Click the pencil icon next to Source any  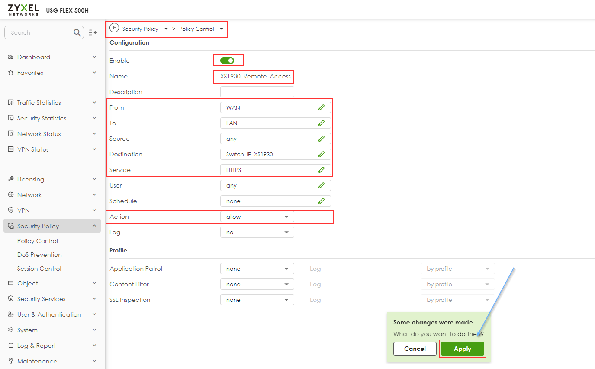click(322, 138)
